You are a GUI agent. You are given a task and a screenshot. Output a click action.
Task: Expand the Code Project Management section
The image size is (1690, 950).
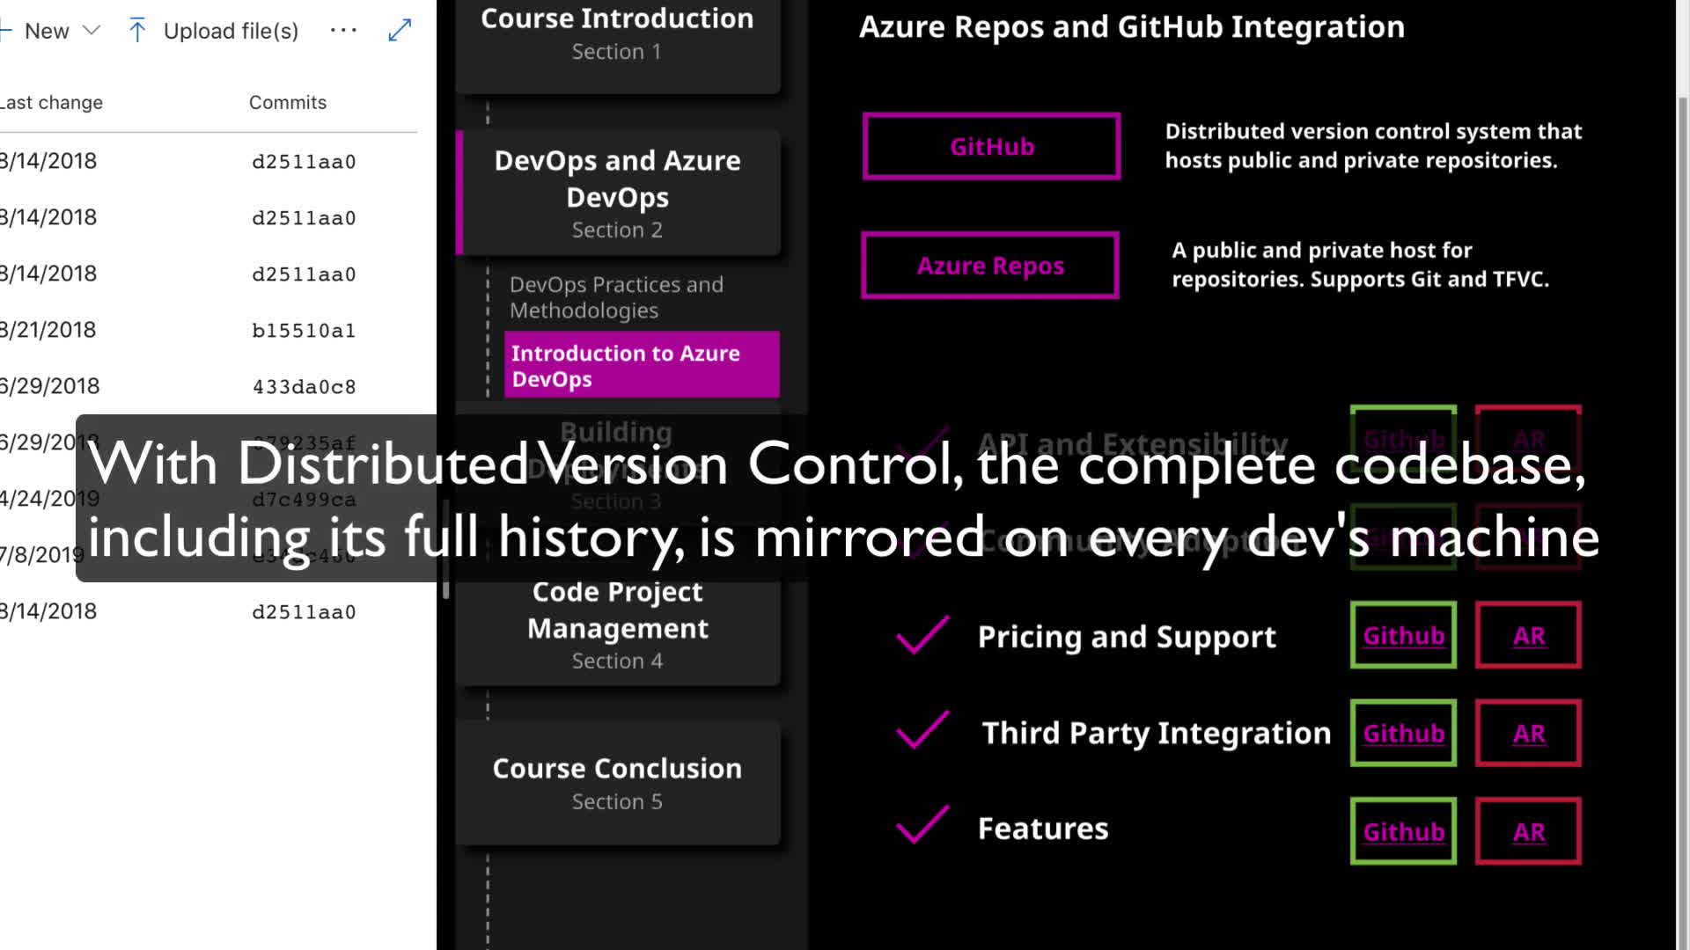617,626
